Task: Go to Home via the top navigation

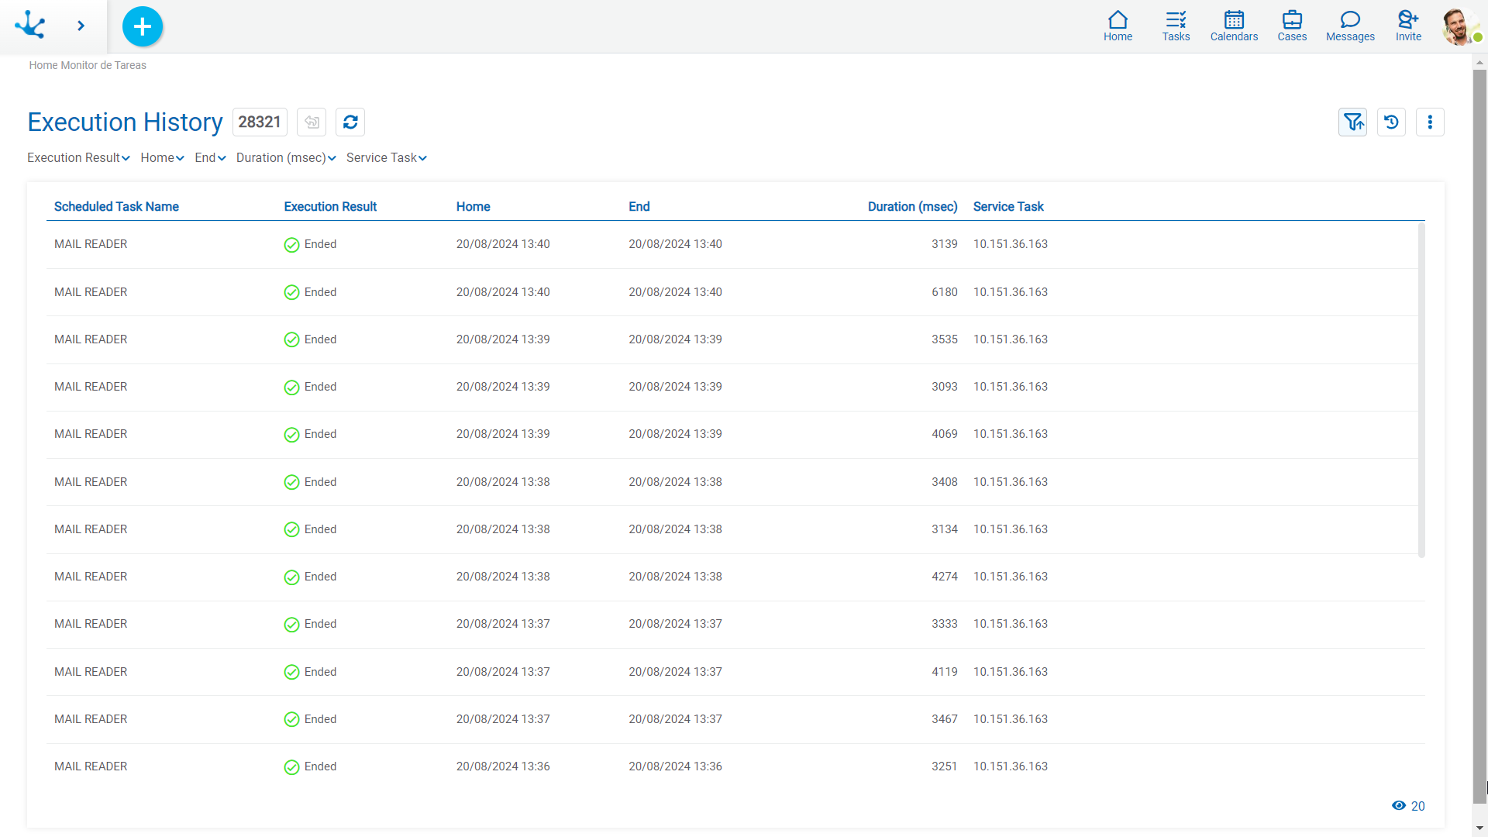Action: coord(1118,26)
